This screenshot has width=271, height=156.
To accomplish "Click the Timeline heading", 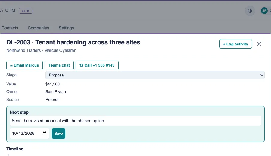I will click(15, 149).
